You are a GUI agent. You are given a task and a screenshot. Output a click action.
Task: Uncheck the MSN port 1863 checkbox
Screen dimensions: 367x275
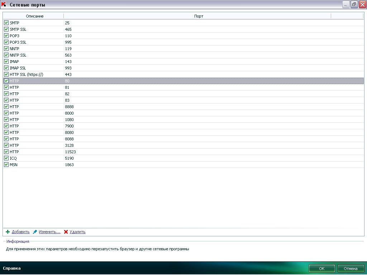pos(6,165)
